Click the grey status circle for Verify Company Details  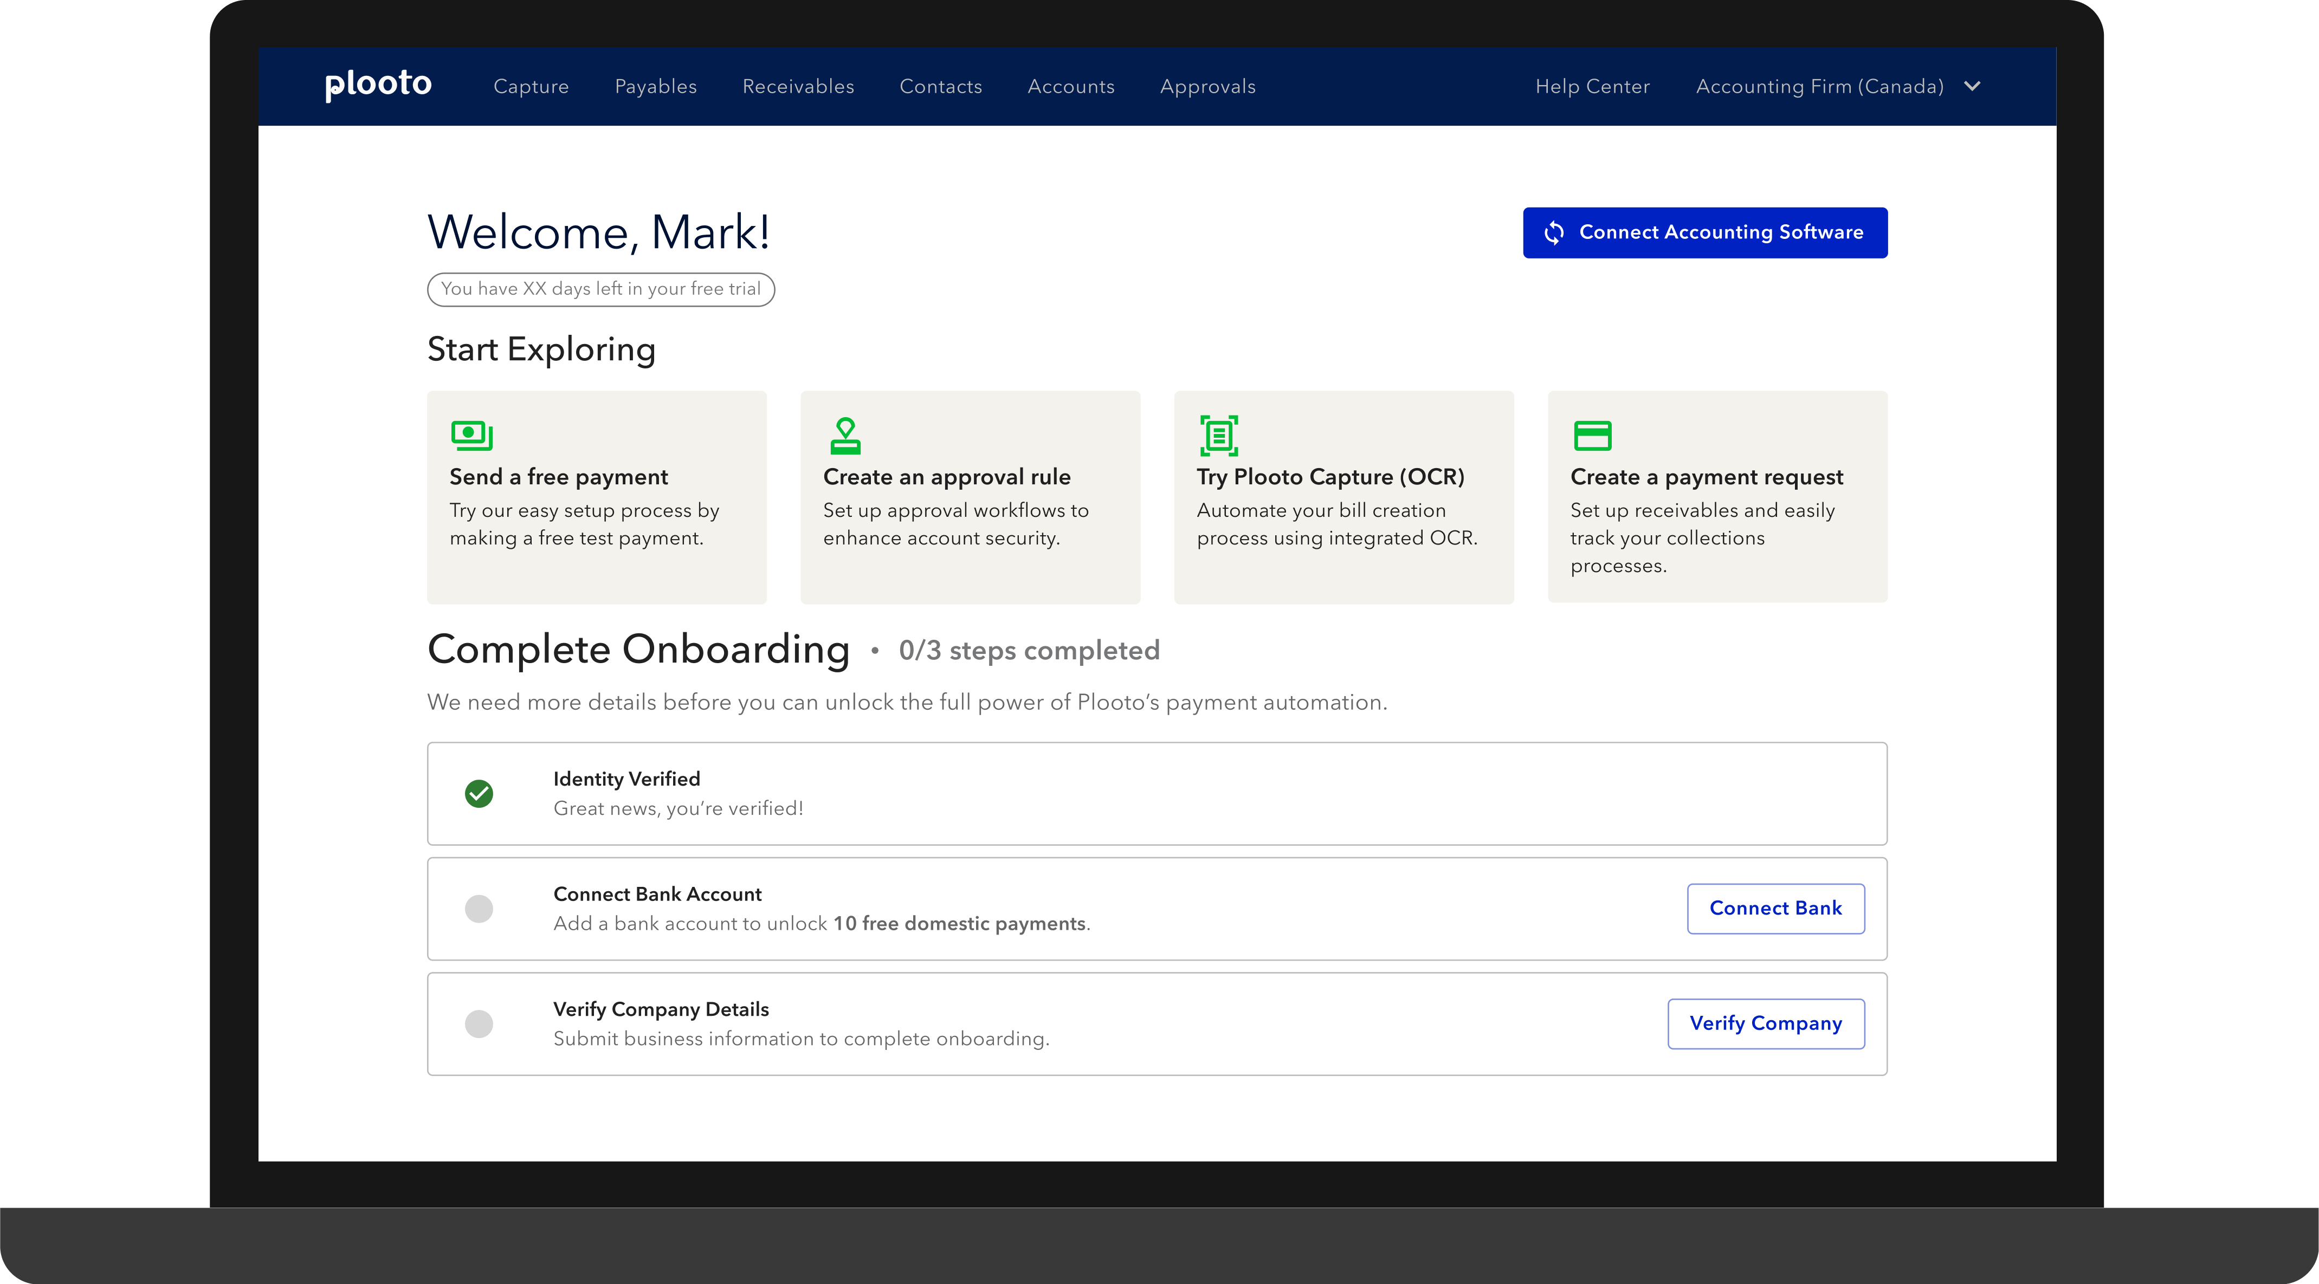click(x=479, y=1024)
